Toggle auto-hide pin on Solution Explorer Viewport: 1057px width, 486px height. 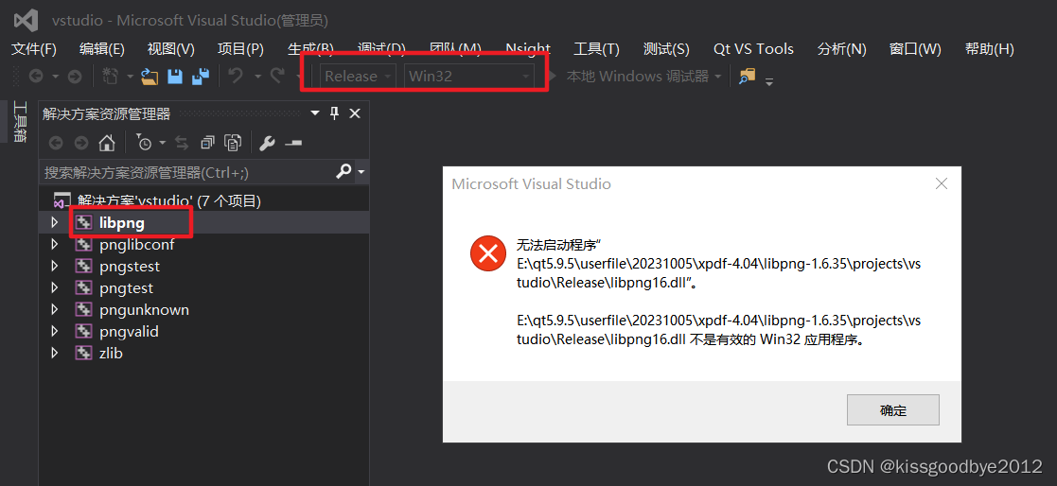tap(334, 113)
